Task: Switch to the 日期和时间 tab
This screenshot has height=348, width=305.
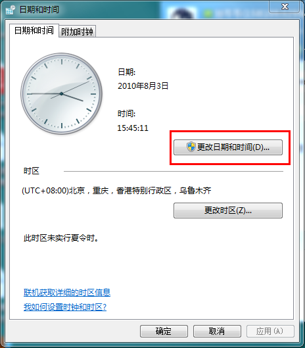Action: 34,30
